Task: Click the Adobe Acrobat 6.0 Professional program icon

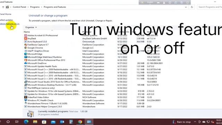Action: coord(25,35)
